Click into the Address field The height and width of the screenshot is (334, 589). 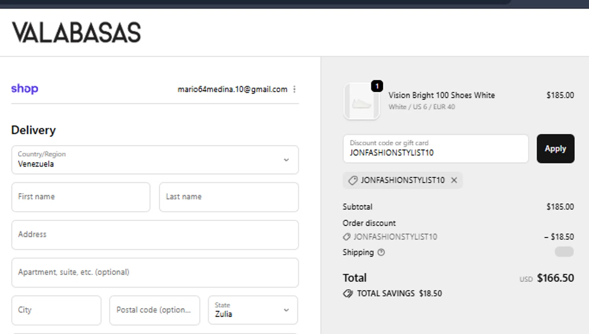point(155,235)
